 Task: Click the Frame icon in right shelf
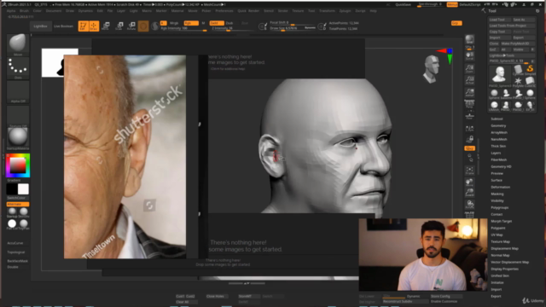(x=470, y=171)
